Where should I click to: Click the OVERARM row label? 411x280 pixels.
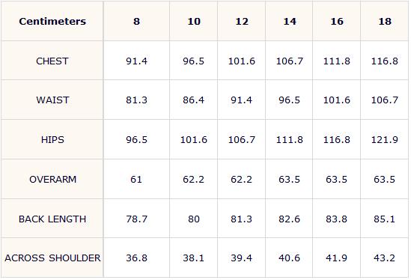tap(52, 180)
